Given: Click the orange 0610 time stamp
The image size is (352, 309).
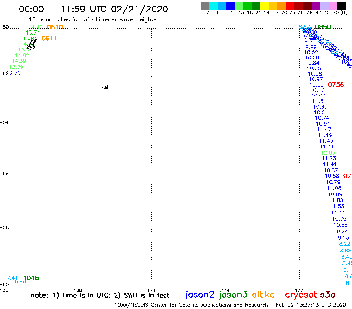Looking at the screenshot, I should pos(55,27).
